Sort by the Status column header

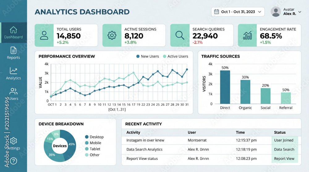[280, 133]
